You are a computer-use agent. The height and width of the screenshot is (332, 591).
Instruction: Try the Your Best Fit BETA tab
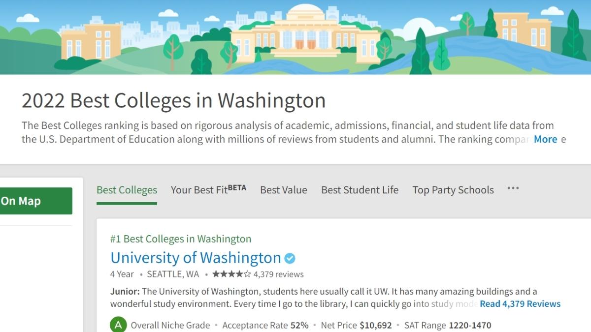pos(208,189)
